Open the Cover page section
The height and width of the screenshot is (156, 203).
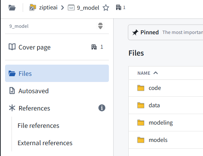coord(57,47)
